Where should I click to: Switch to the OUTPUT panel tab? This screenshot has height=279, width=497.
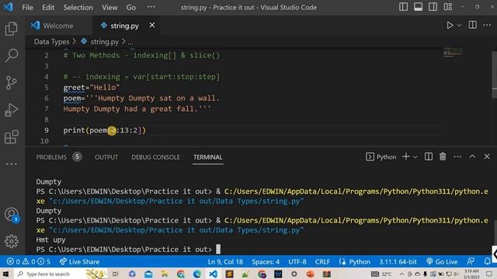[106, 157]
